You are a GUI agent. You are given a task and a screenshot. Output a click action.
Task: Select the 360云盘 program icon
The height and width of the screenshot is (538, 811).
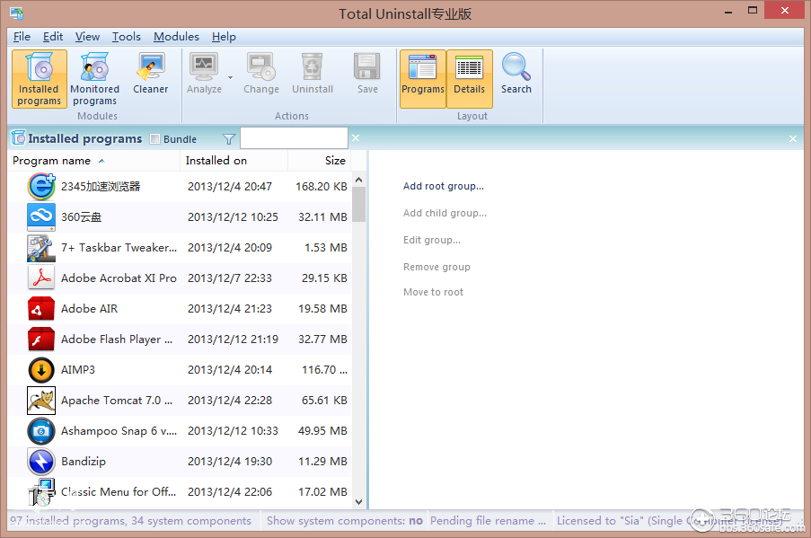click(x=41, y=217)
